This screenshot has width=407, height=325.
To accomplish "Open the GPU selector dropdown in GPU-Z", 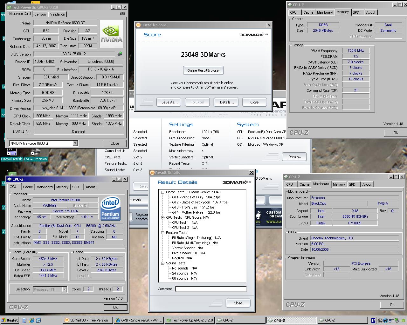I will 75,143.
